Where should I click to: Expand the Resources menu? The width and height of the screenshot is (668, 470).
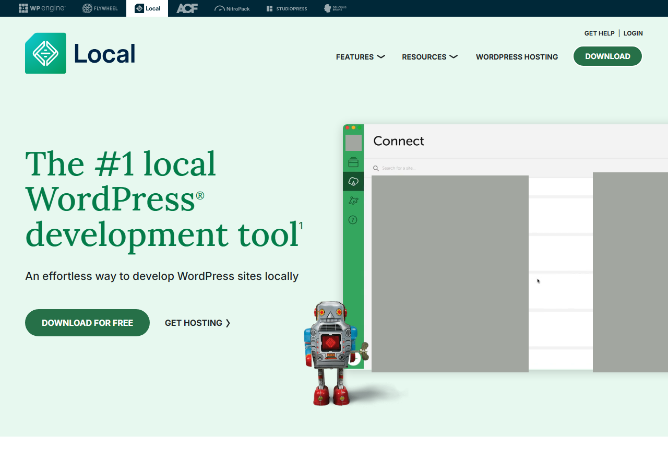430,57
